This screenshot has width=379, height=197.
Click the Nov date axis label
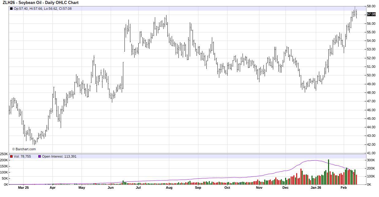pos(259,188)
